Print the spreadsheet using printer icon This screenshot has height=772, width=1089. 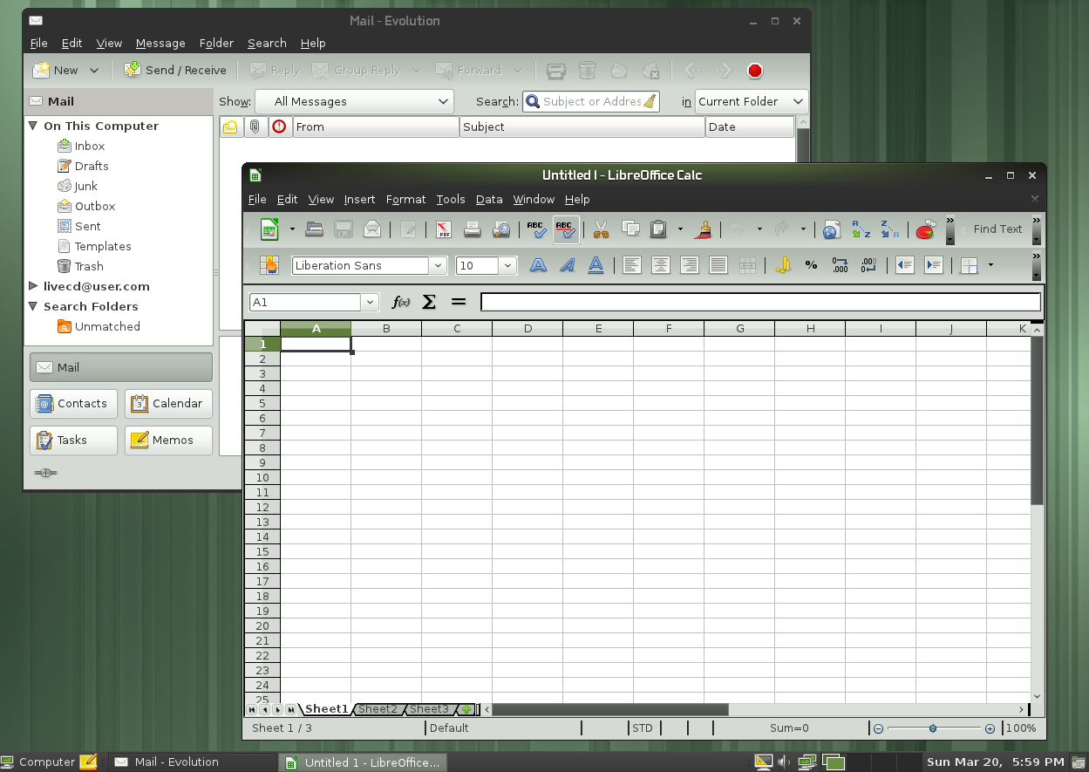(473, 229)
